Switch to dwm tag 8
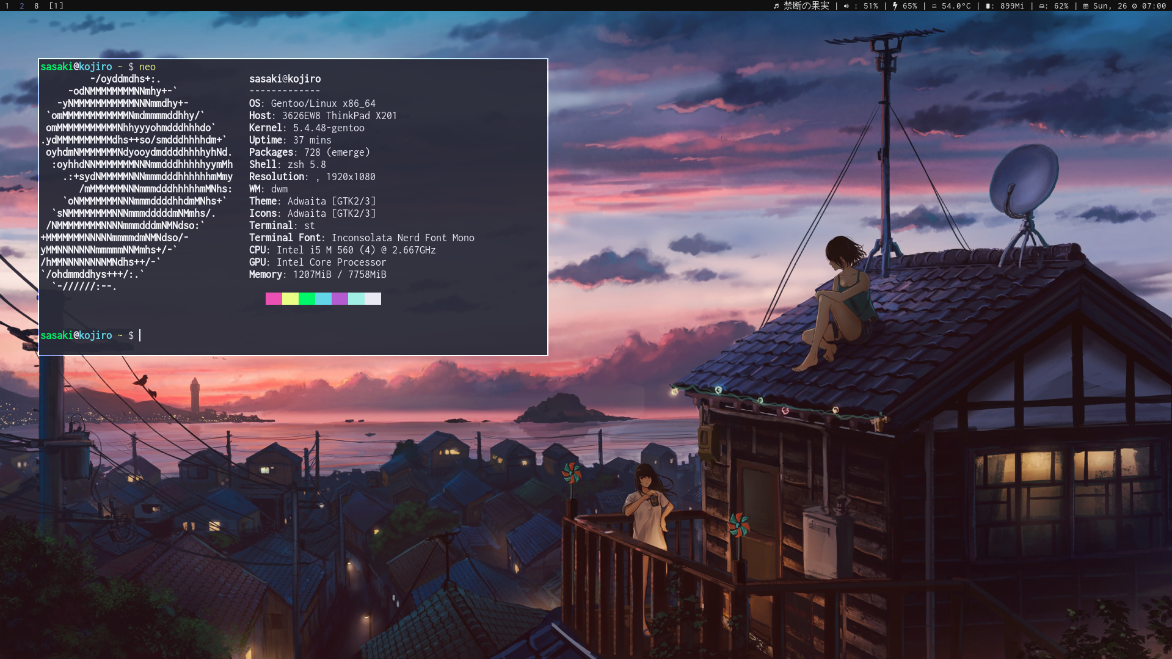 [x=37, y=6]
